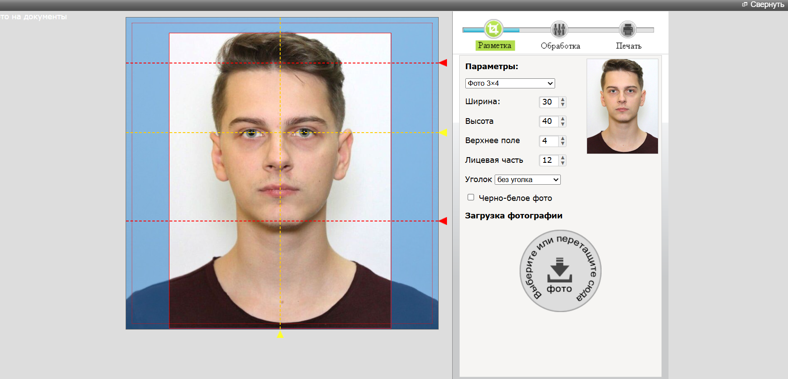Click the Печать step label
This screenshot has height=379, width=788.
(x=629, y=46)
